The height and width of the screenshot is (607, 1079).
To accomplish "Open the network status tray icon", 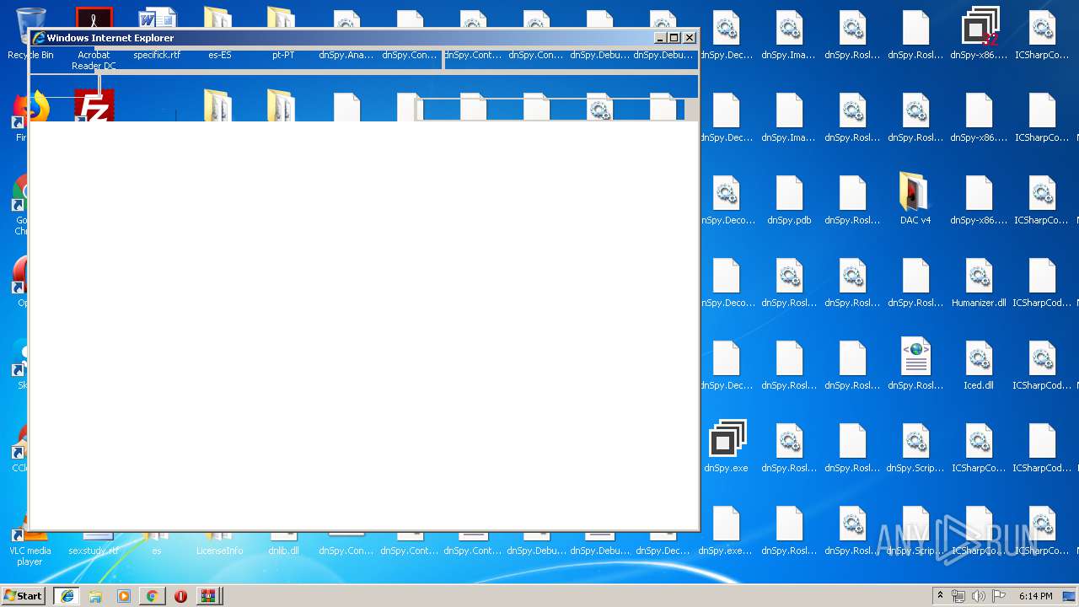I will click(x=958, y=596).
